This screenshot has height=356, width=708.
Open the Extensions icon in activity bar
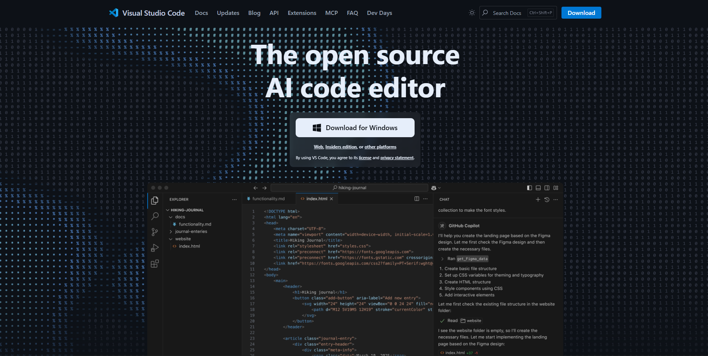tap(155, 264)
